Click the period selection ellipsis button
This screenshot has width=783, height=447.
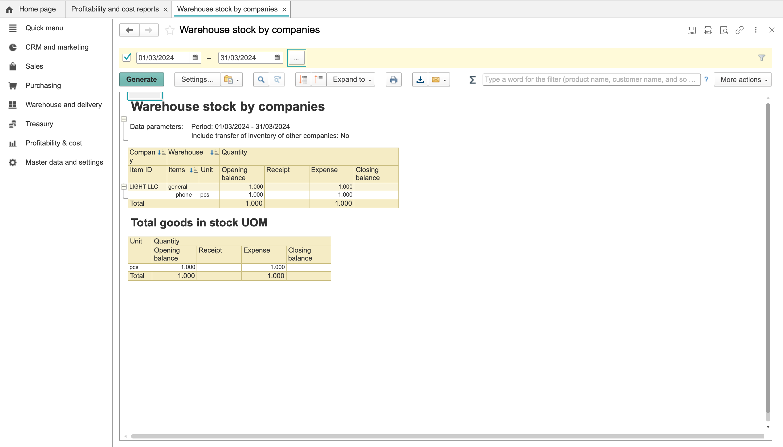296,58
